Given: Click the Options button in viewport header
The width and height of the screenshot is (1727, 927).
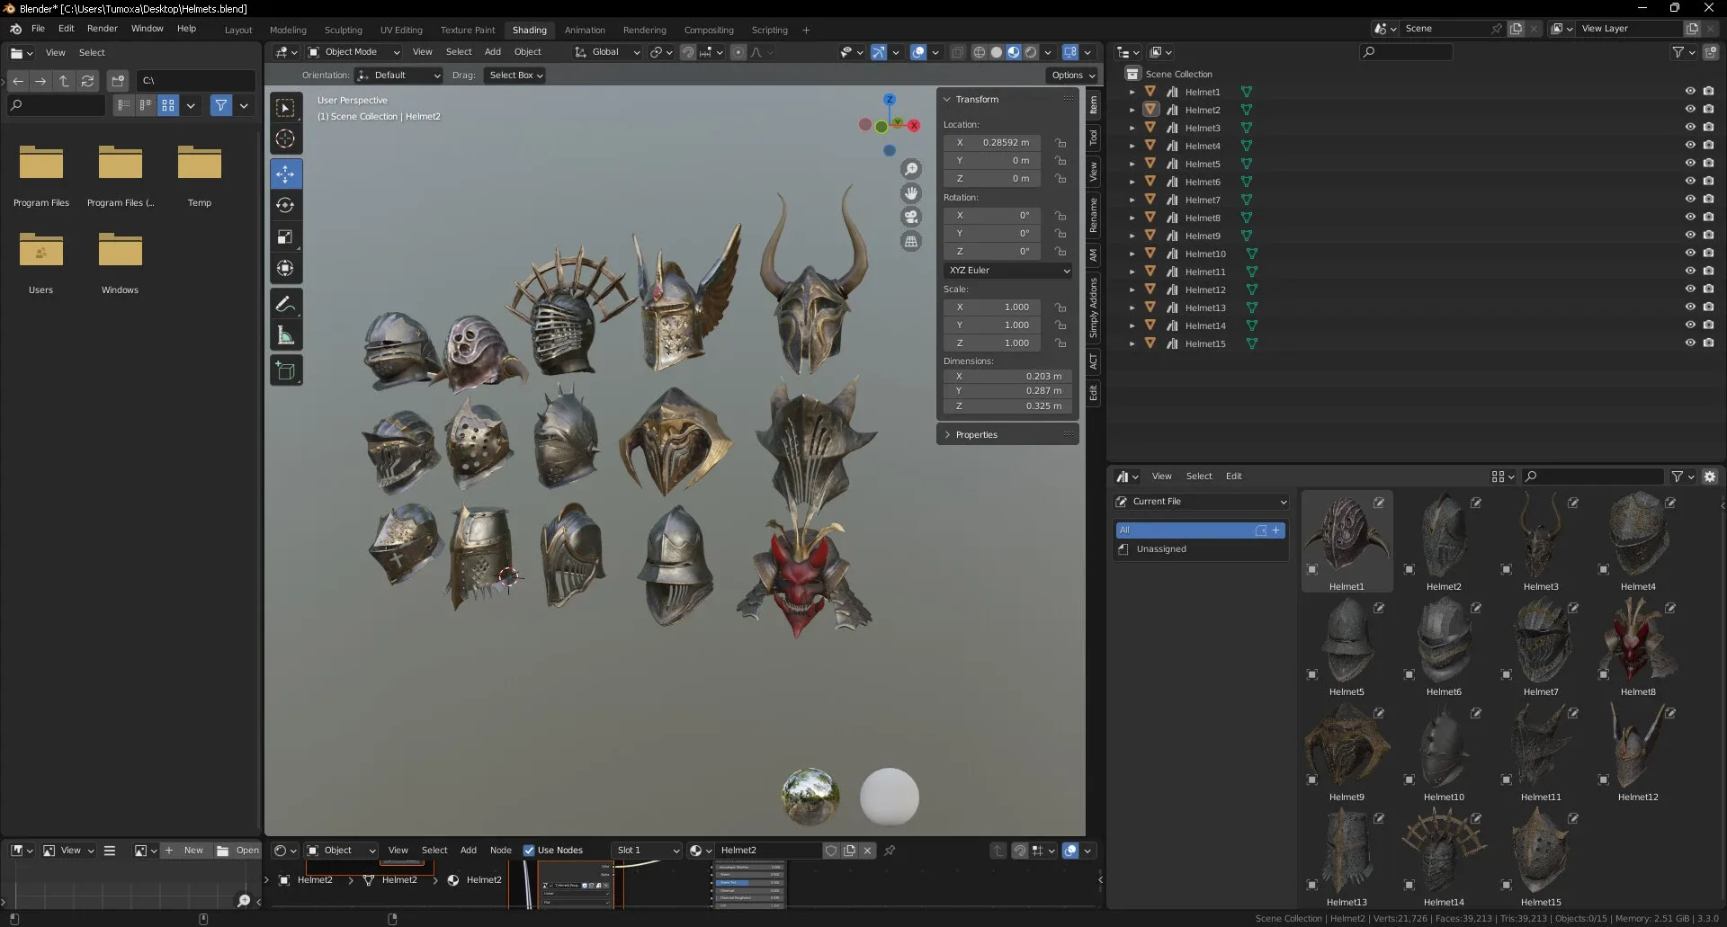Looking at the screenshot, I should 1072,76.
